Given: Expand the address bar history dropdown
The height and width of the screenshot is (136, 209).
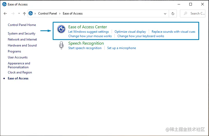Looking at the screenshot, I should coord(165,13).
